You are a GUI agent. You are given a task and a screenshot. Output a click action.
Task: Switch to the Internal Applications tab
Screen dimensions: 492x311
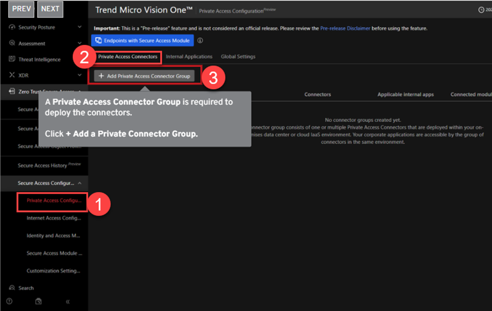click(189, 57)
